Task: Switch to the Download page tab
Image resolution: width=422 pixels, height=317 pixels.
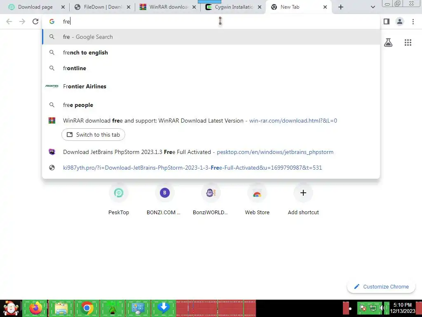Action: coord(35,7)
